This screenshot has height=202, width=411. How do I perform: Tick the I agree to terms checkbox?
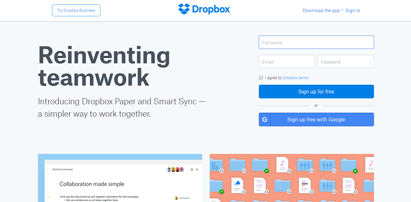coord(261,78)
